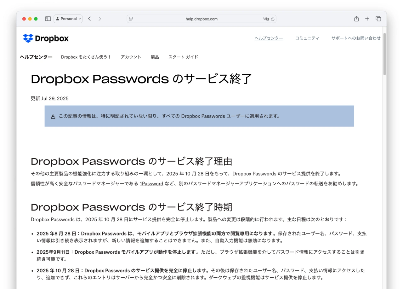Select the Dropbox をたくさん使う！ menu item
Viewport: 403px width, 289px height.
click(86, 57)
